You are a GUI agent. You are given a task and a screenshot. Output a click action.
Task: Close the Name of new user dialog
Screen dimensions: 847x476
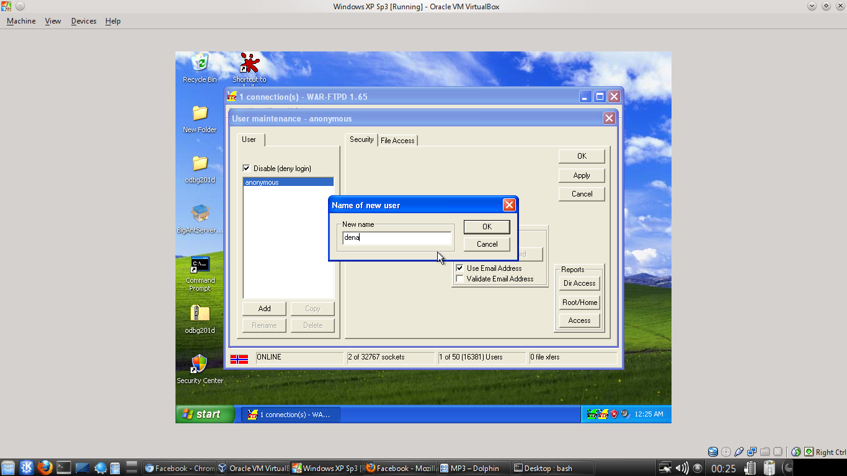tap(509, 205)
